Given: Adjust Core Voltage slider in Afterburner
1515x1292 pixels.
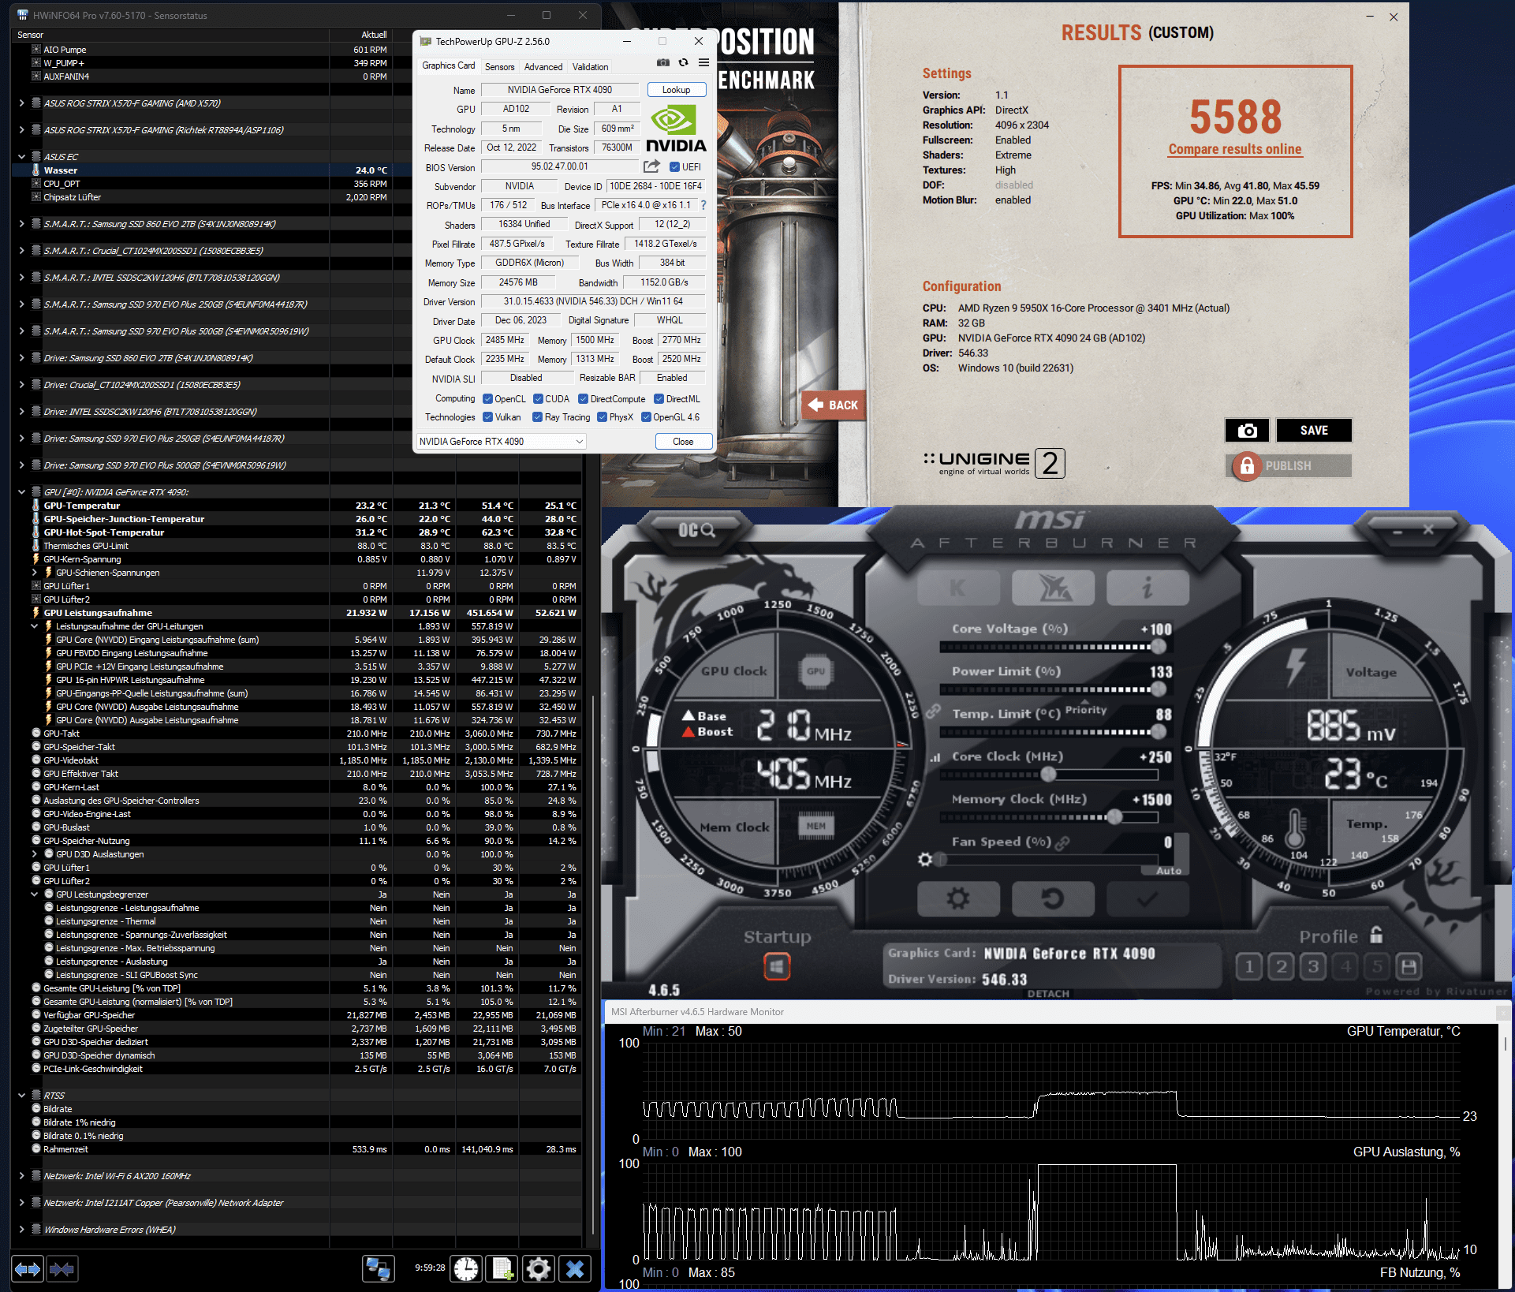Looking at the screenshot, I should tap(1158, 647).
